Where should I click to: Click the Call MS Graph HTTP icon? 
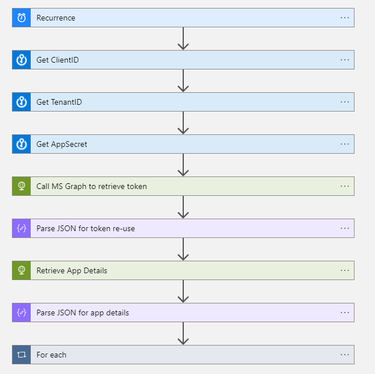22,186
